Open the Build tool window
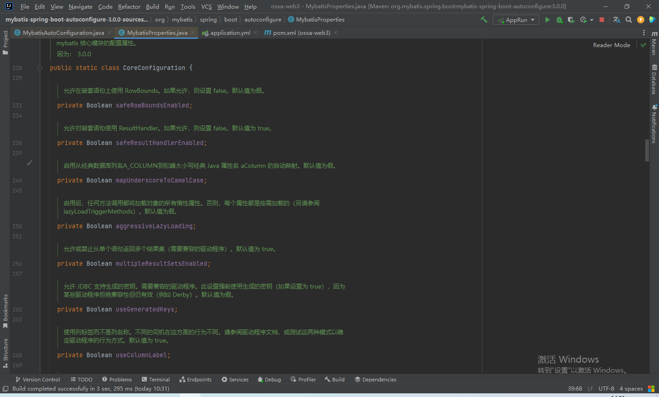 click(335, 380)
